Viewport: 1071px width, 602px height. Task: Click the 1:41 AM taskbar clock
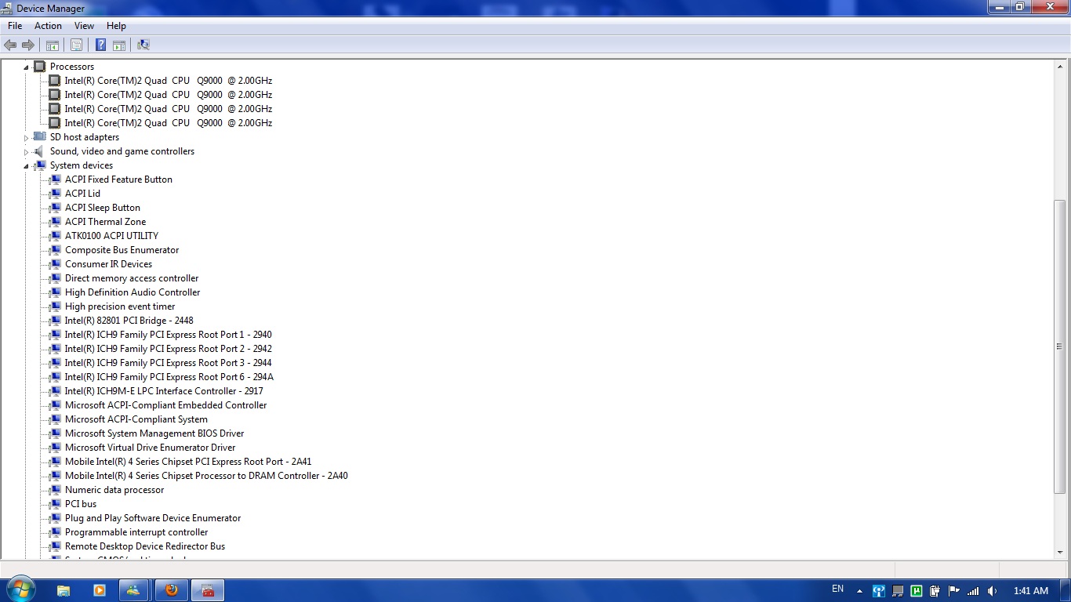1030,591
